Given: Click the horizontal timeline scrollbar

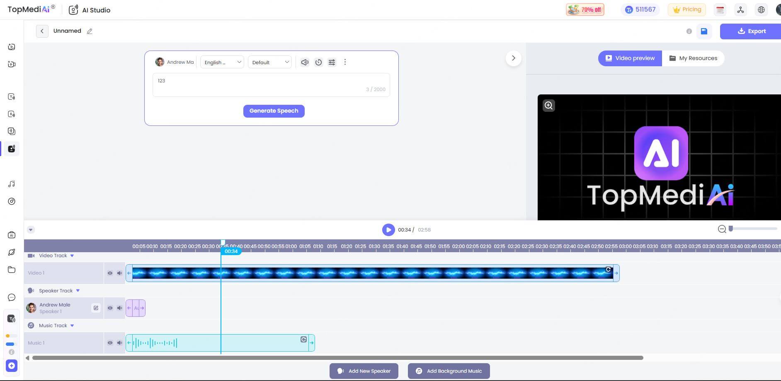Looking at the screenshot, I should (x=338, y=358).
